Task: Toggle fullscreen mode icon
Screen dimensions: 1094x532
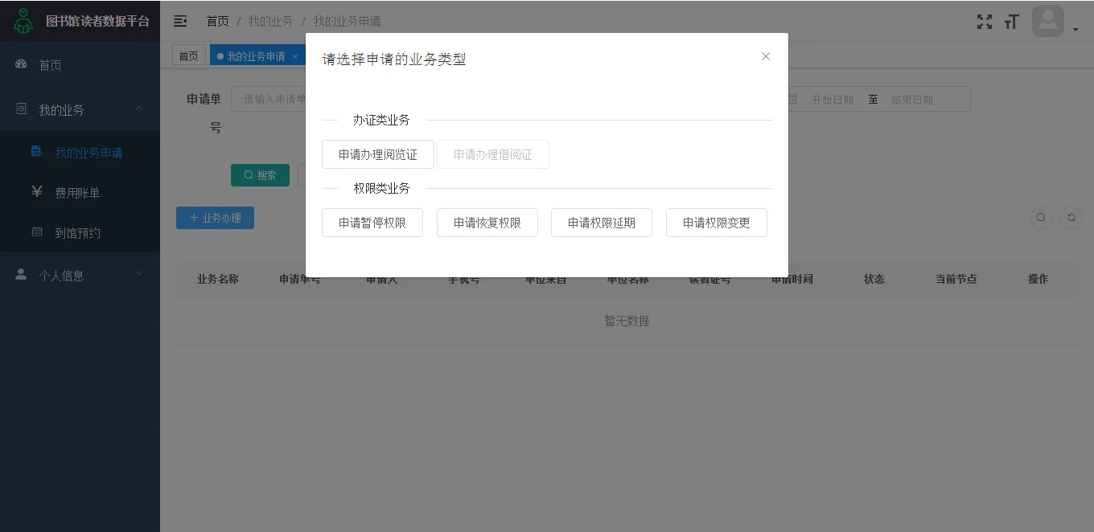Action: point(985,22)
